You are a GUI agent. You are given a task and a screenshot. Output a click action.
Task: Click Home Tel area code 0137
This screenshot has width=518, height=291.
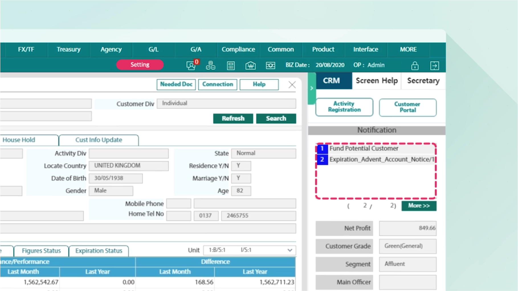206,216
